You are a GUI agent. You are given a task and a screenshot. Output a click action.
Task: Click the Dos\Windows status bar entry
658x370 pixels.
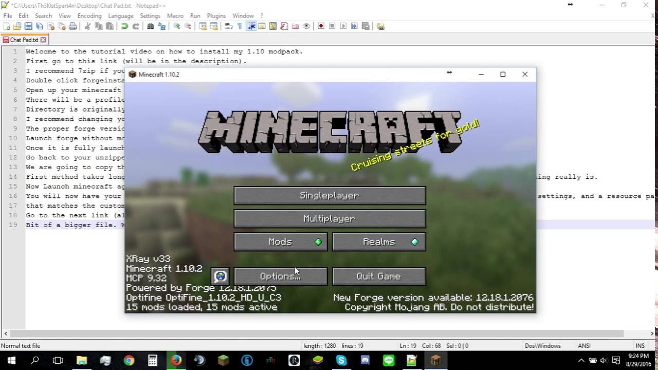543,346
